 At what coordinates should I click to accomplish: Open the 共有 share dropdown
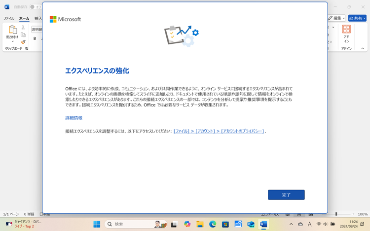[x=357, y=18]
